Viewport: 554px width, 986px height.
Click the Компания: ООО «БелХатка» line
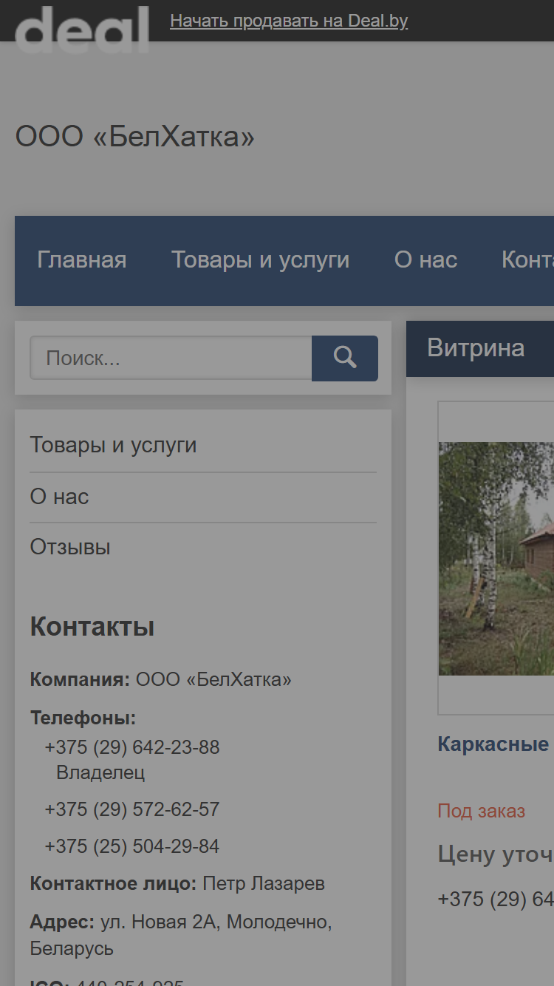pyautogui.click(x=161, y=679)
